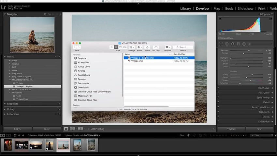Expand Lucy Martin - Easy Pack folder
Viewport: 277px width, 156px height.
(x=10, y=77)
